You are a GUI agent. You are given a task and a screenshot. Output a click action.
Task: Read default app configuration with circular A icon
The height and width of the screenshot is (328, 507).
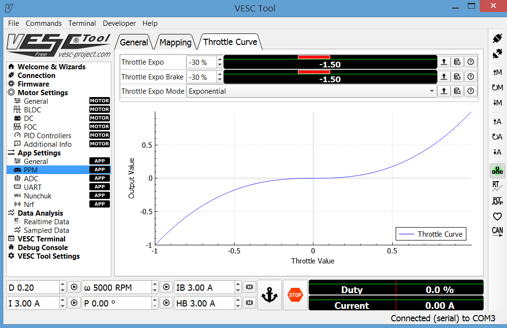pyautogui.click(x=497, y=137)
